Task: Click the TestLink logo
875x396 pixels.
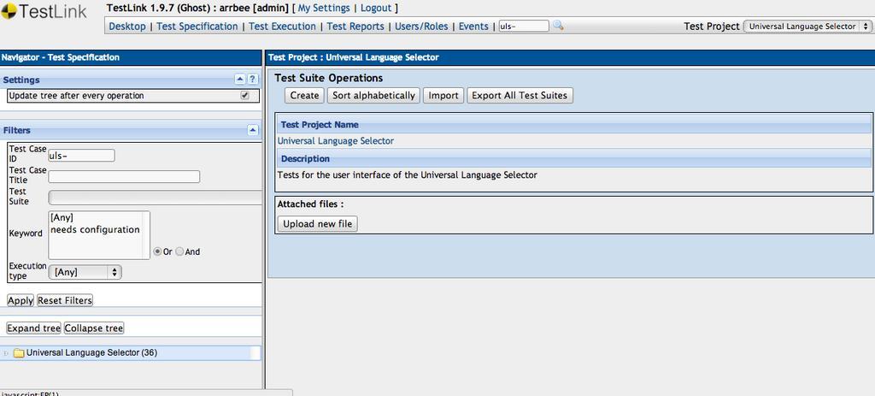Action: pos(44,12)
